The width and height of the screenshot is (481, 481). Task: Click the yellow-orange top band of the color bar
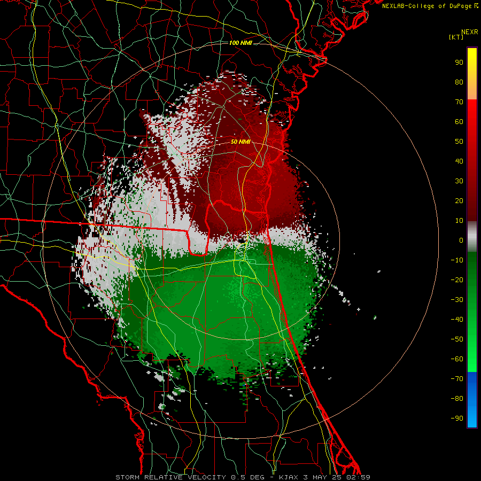472,74
